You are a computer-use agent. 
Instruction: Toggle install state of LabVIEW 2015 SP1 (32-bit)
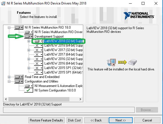coord(38,68)
